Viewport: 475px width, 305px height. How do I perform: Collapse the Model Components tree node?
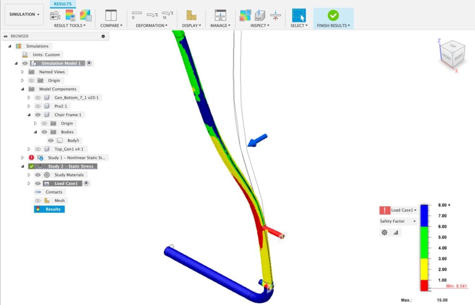pos(23,89)
